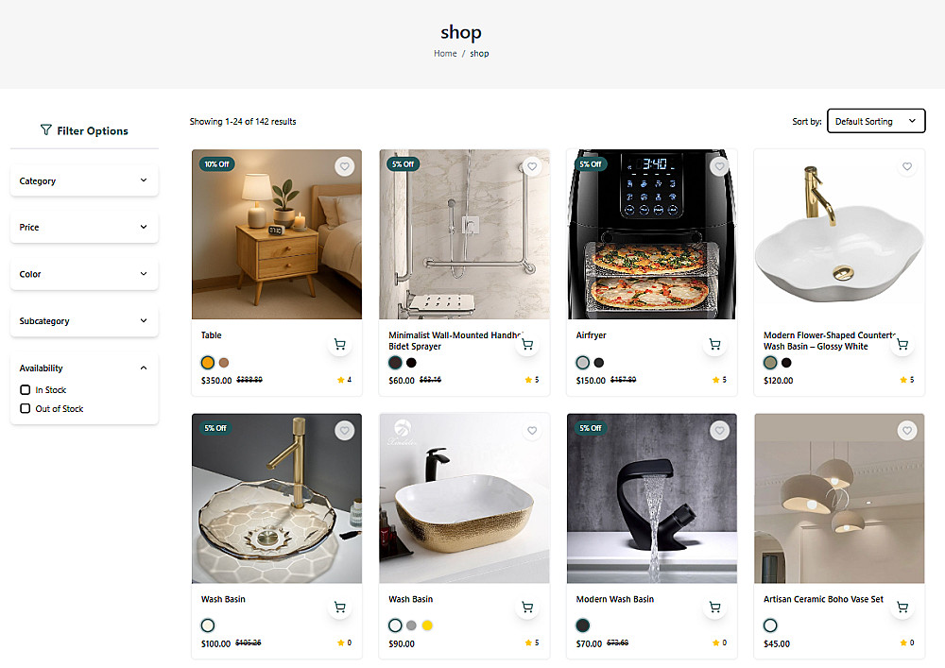Collapse the Availability filter section

tap(144, 368)
